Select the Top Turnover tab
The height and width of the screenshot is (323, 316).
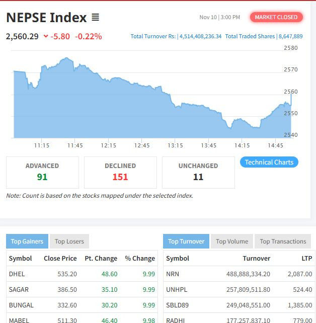pyautogui.click(x=186, y=241)
